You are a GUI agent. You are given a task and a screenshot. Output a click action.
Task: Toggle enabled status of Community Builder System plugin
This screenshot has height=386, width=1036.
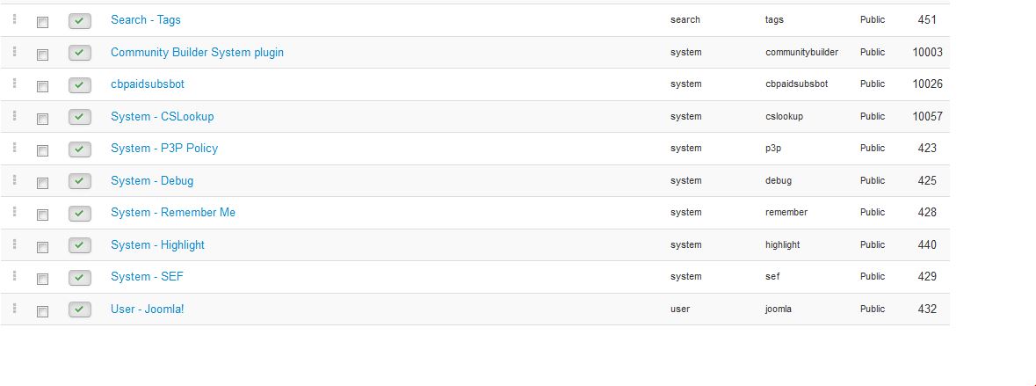pos(79,53)
